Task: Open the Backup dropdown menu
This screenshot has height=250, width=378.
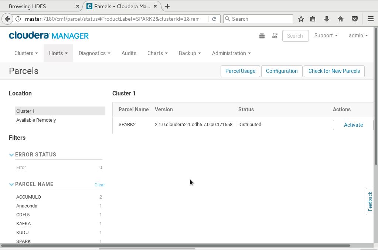Action: tap(190, 53)
